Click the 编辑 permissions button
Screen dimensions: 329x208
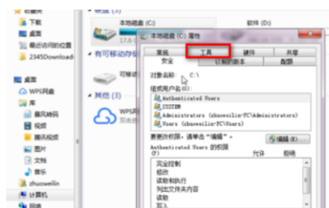288,139
